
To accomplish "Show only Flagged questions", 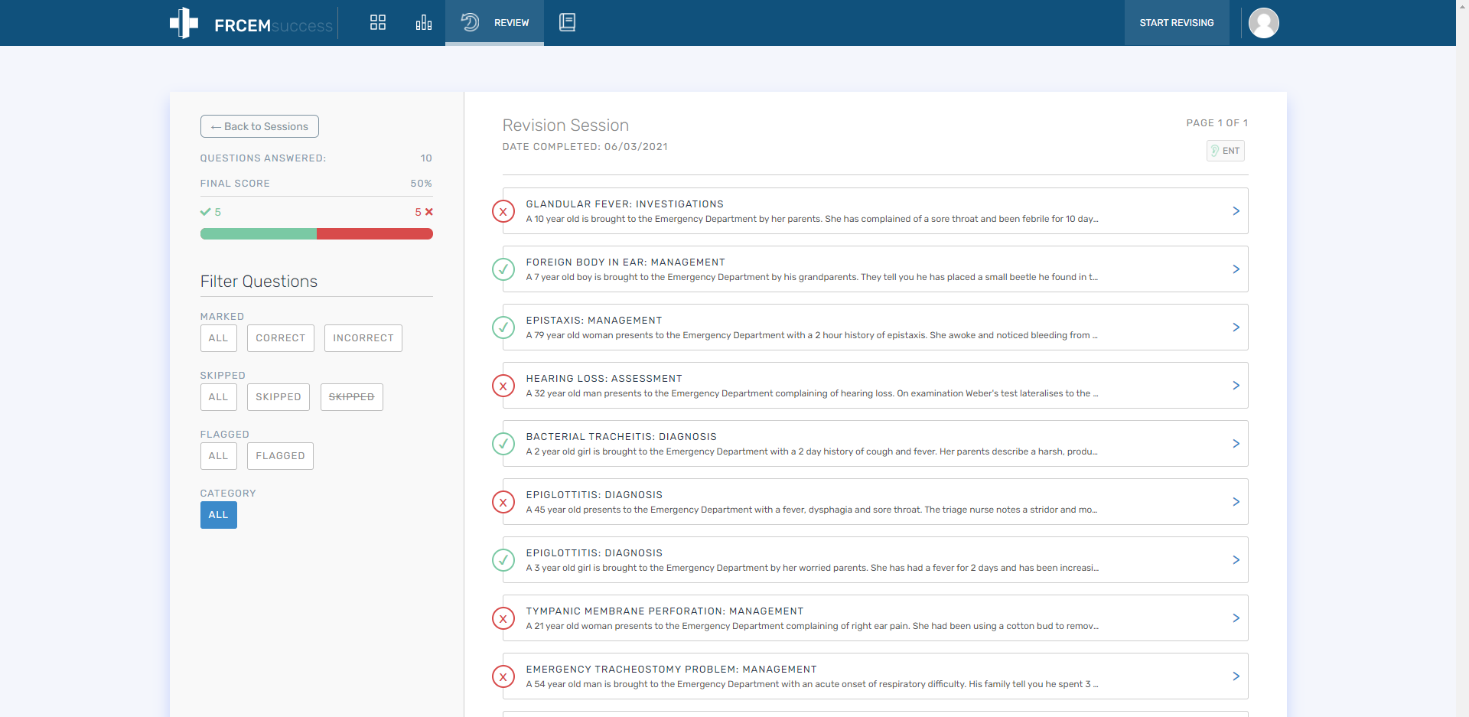I will pos(280,456).
